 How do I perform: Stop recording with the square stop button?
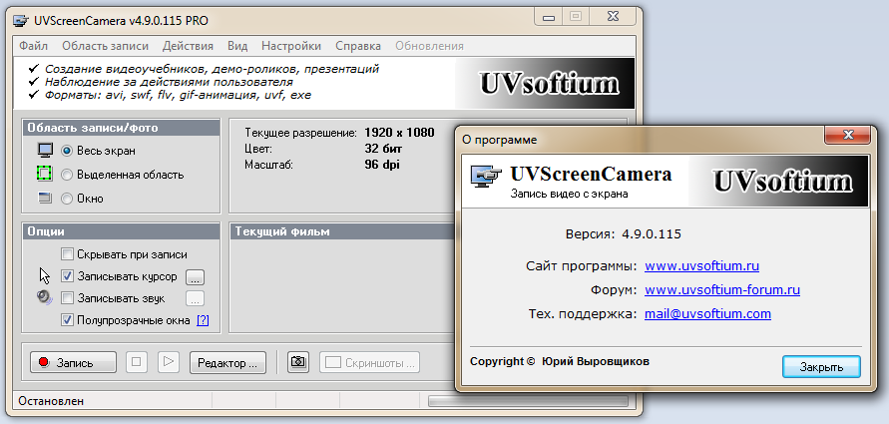[136, 362]
